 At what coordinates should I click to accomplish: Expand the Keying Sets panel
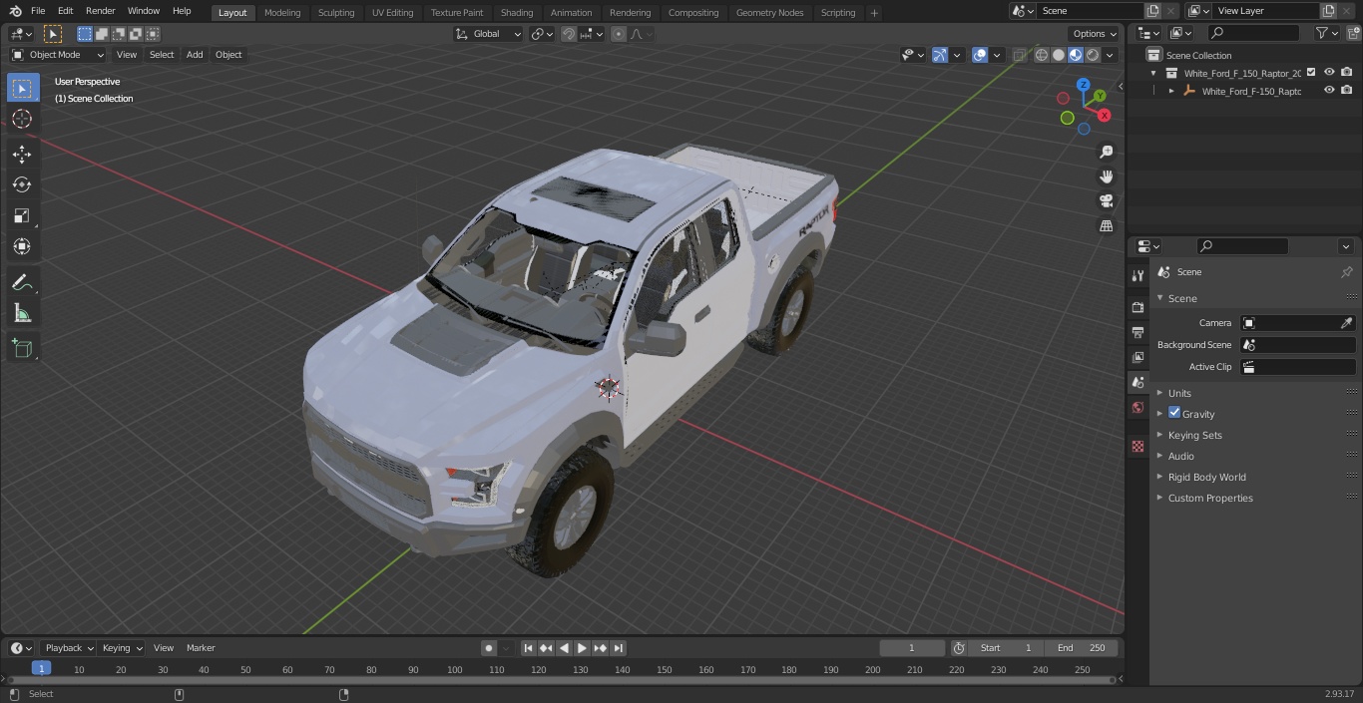point(1194,435)
